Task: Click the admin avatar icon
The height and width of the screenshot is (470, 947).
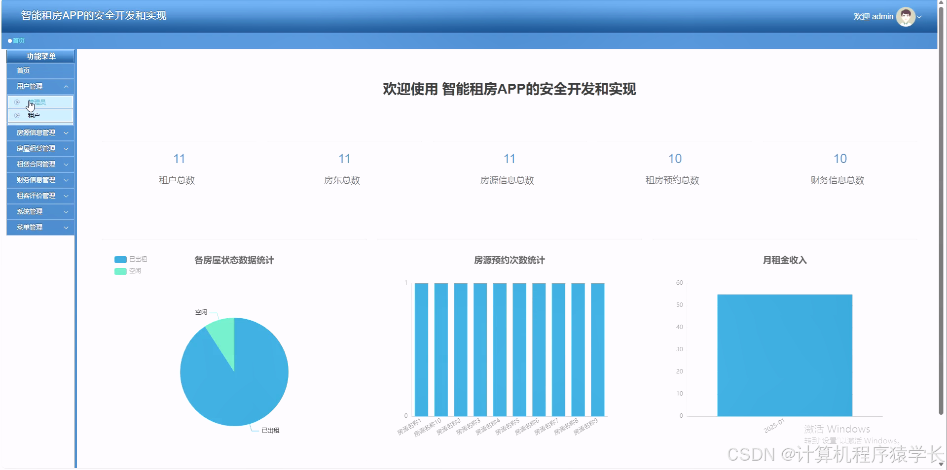Action: 906,16
